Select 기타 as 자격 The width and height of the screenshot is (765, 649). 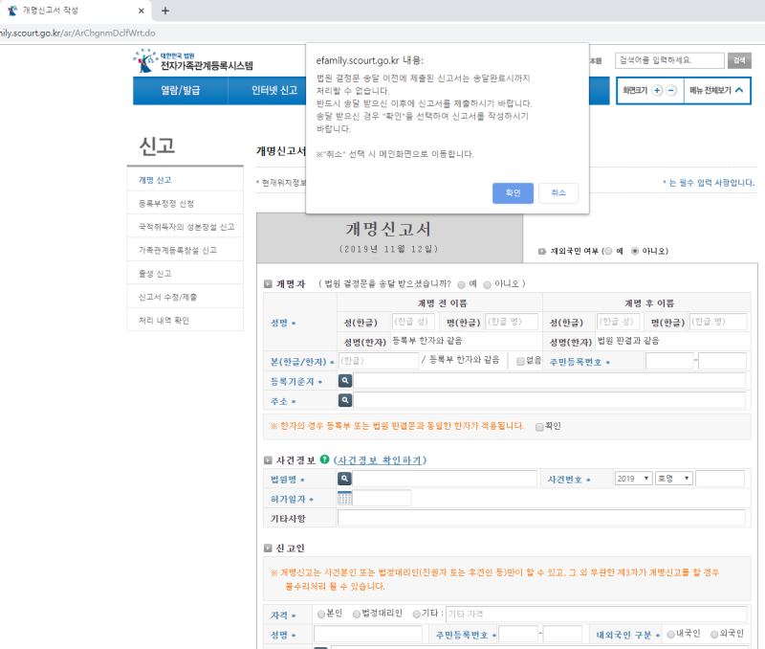tap(416, 614)
